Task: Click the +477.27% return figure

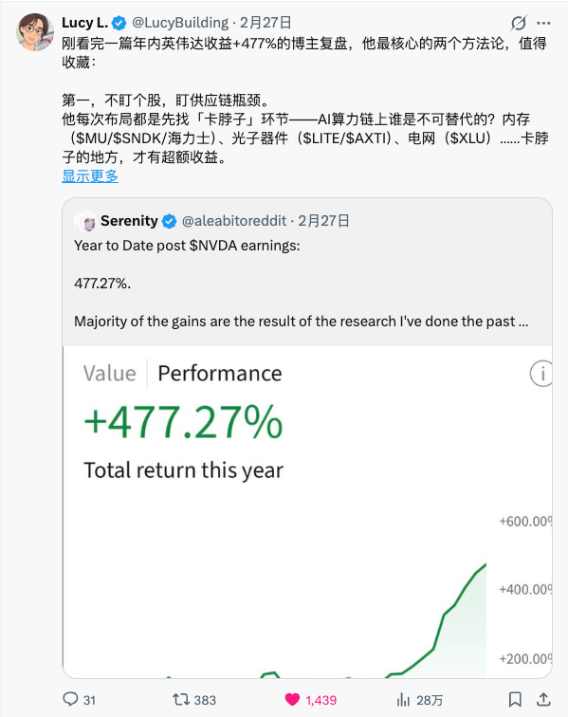Action: click(x=183, y=421)
